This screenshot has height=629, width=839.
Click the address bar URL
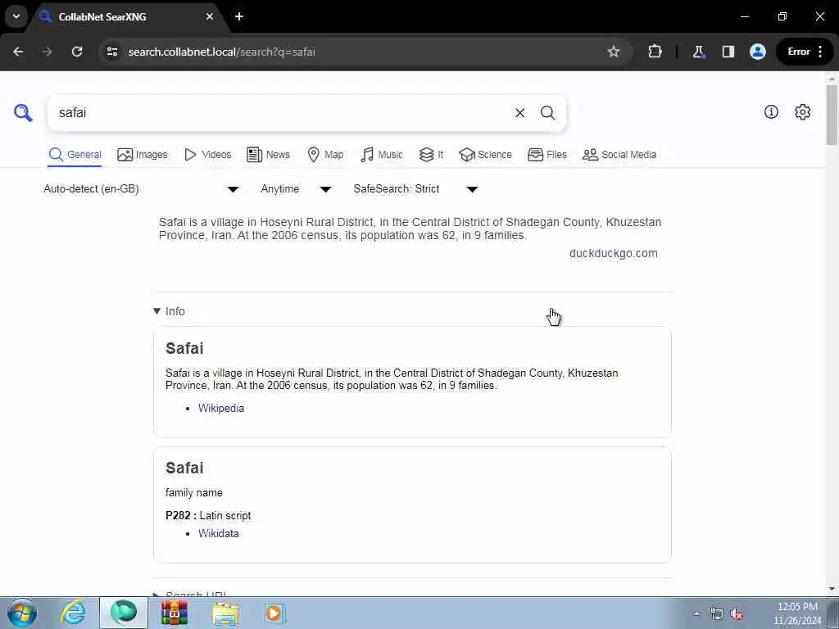221,52
